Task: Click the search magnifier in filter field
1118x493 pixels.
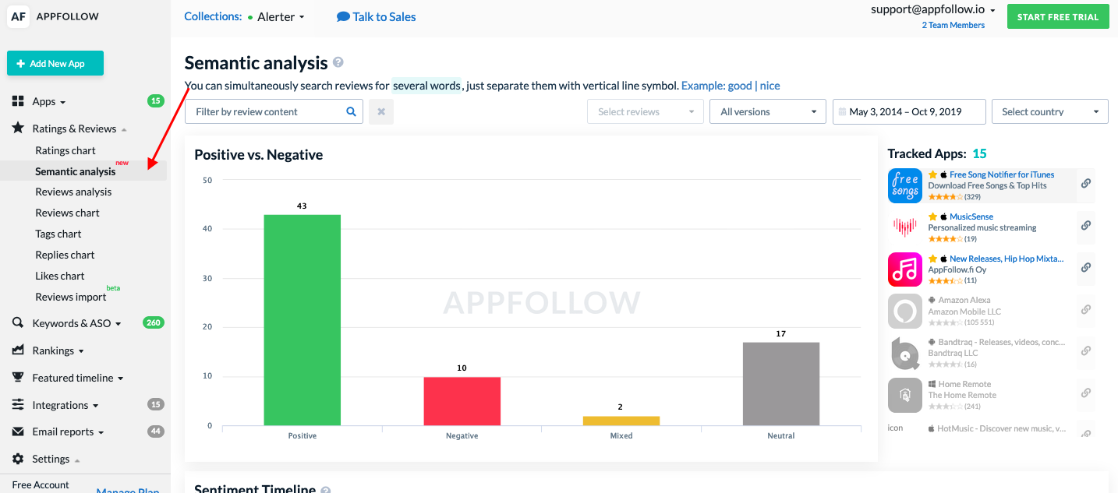Action: tap(351, 111)
